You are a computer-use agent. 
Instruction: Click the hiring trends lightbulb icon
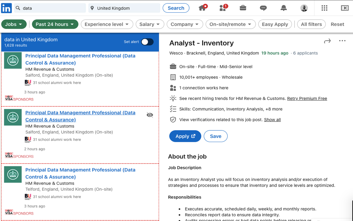173,98
